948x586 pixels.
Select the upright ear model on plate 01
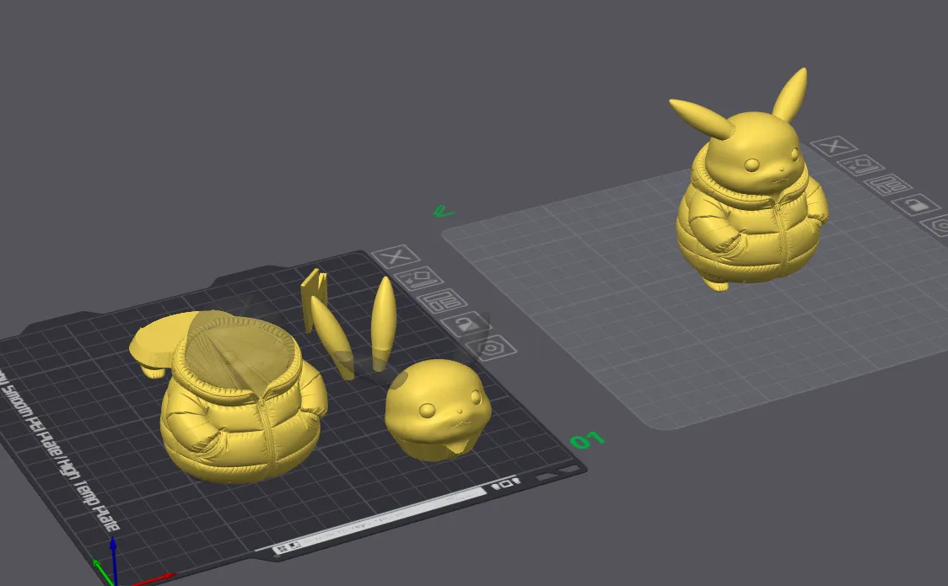tap(383, 323)
